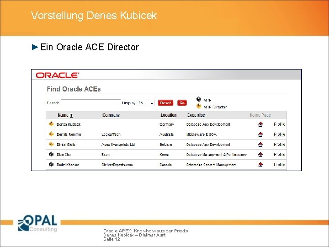The width and height of the screenshot is (329, 247).
Task: Click the red Go button
Action: pyautogui.click(x=182, y=103)
